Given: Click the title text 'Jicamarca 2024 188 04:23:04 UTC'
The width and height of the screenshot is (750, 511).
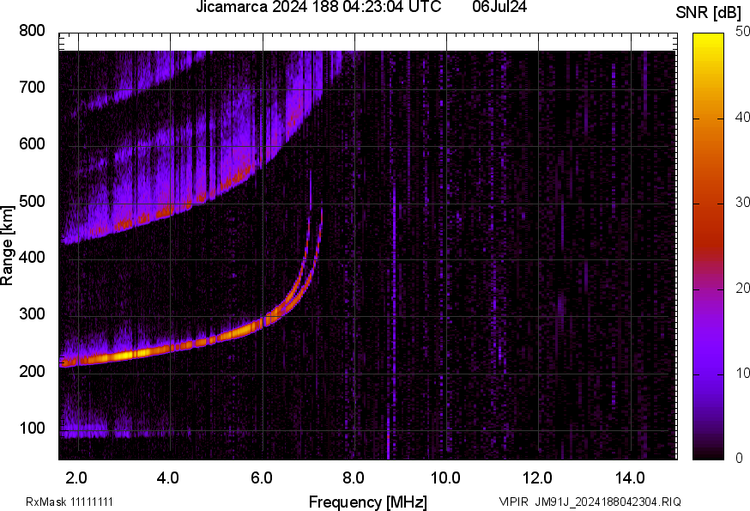Looking at the screenshot, I should pos(318,7).
